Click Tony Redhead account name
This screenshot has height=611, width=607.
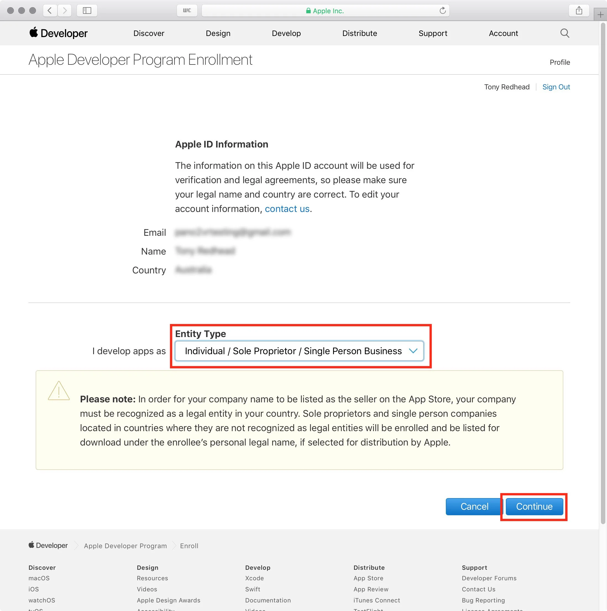click(507, 87)
